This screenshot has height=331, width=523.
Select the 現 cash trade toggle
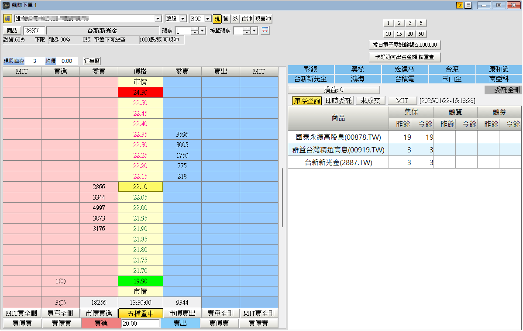click(x=217, y=19)
